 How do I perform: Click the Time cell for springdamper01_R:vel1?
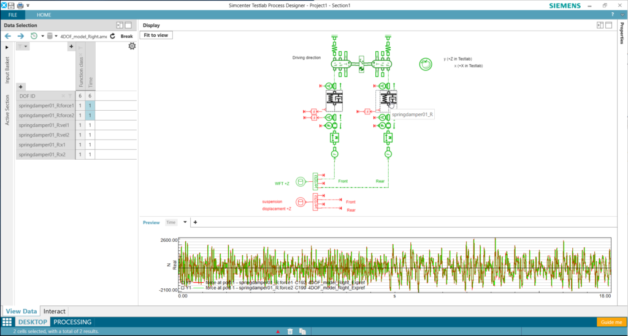(90, 125)
